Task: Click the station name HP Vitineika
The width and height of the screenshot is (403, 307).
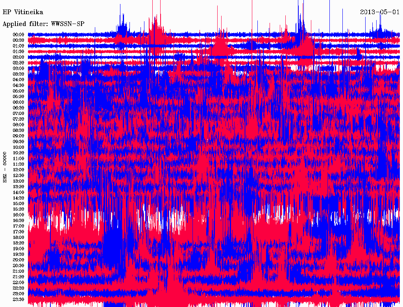Action: pos(23,12)
